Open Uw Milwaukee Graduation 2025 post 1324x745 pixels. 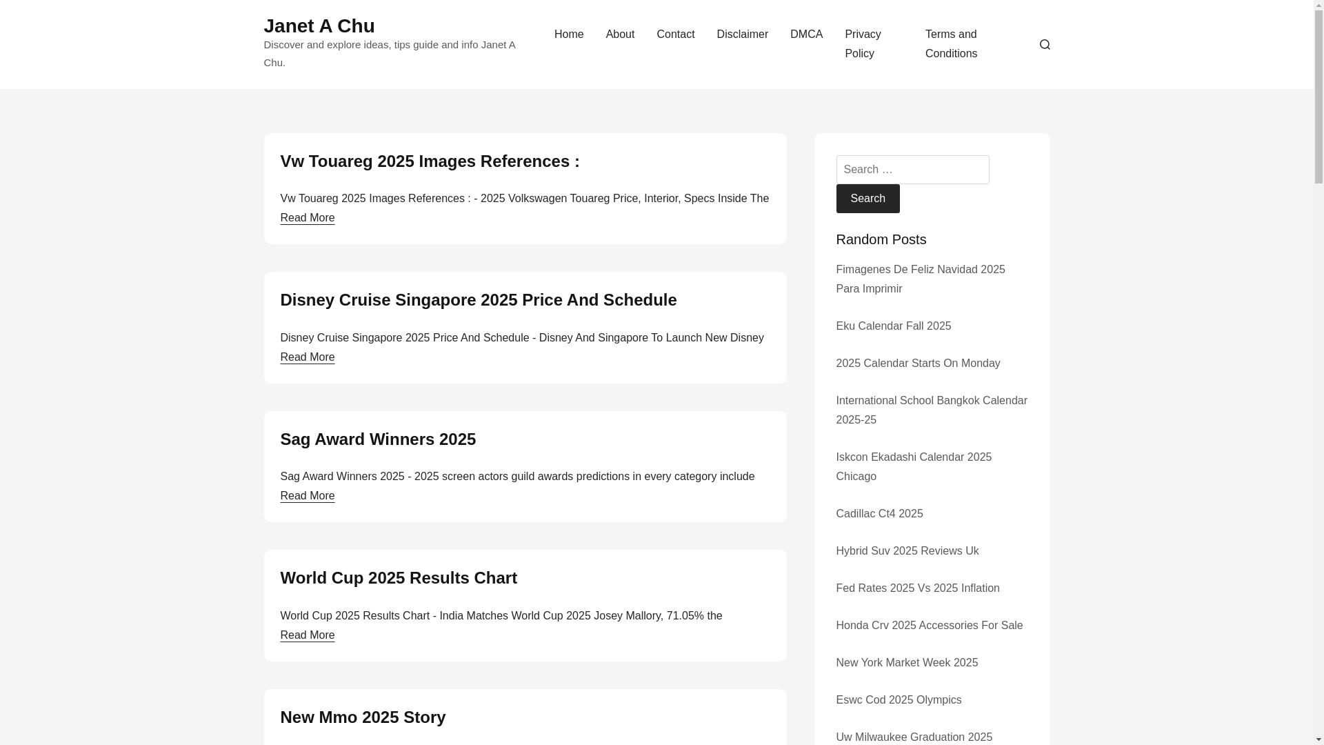pos(914,737)
